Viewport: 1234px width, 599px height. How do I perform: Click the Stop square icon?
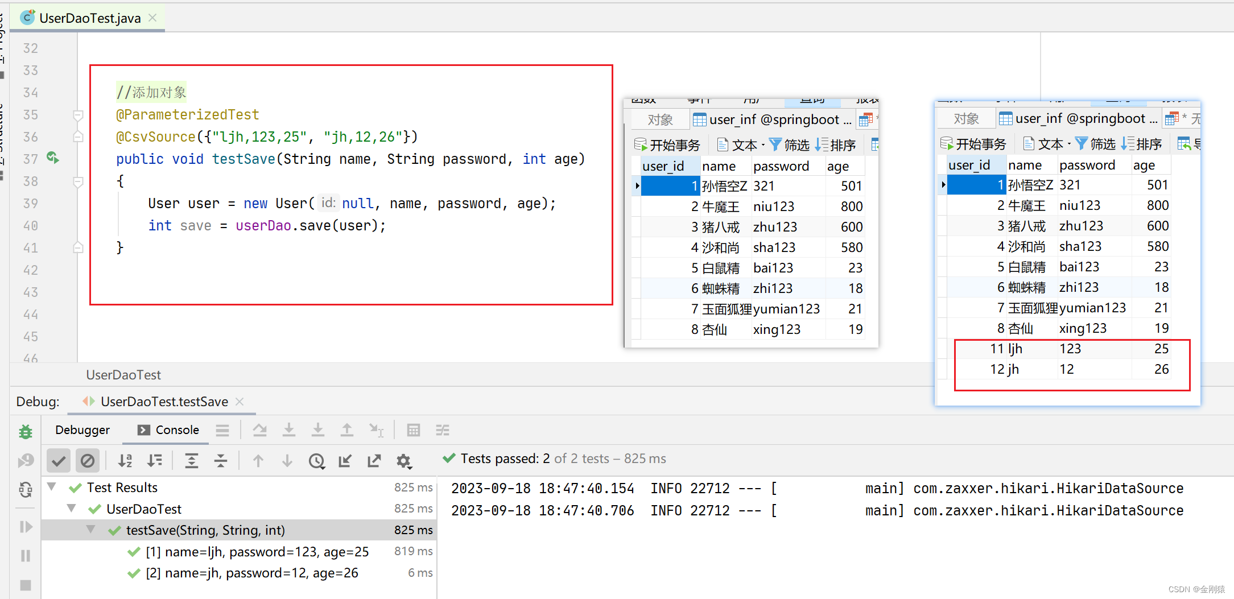(26, 585)
